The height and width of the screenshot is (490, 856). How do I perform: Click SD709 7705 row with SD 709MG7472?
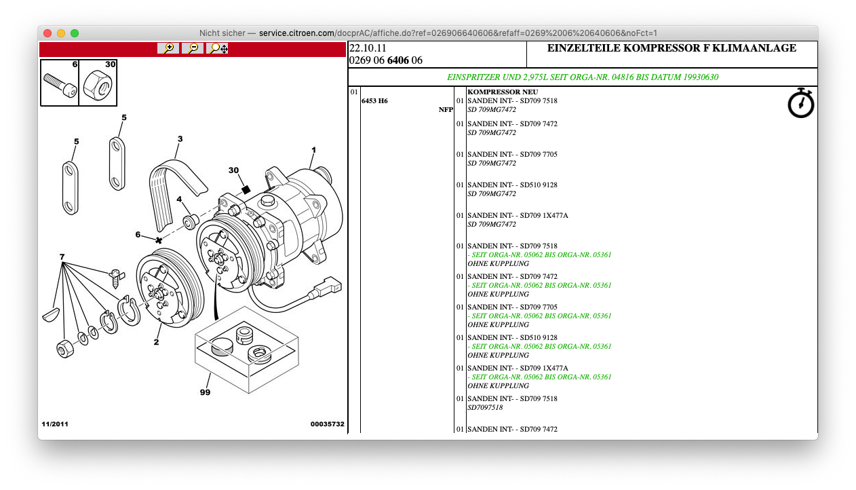point(512,155)
